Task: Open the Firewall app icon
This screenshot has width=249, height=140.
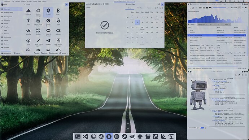Action: pyautogui.click(x=48, y=12)
